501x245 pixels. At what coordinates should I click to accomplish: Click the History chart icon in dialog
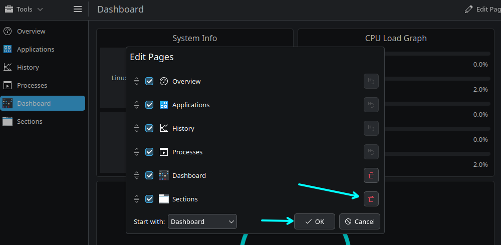tap(164, 128)
